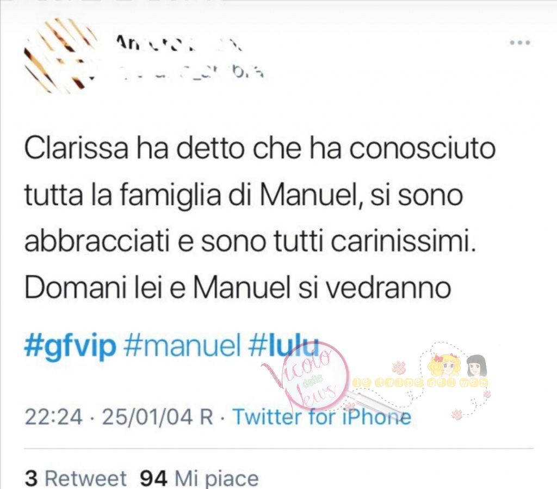Open the #gfvip hashtag
557x489 pixels.
(70, 346)
